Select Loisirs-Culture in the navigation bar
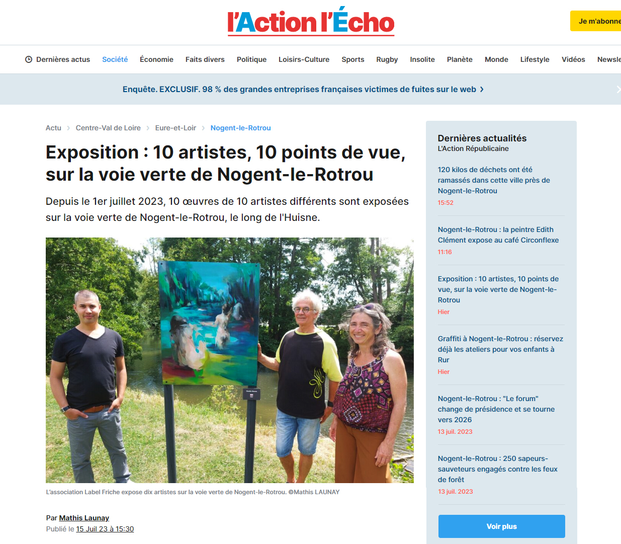Screen dimensions: 621x544 point(304,59)
